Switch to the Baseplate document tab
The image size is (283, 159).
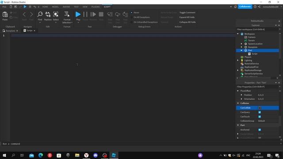[10, 31]
